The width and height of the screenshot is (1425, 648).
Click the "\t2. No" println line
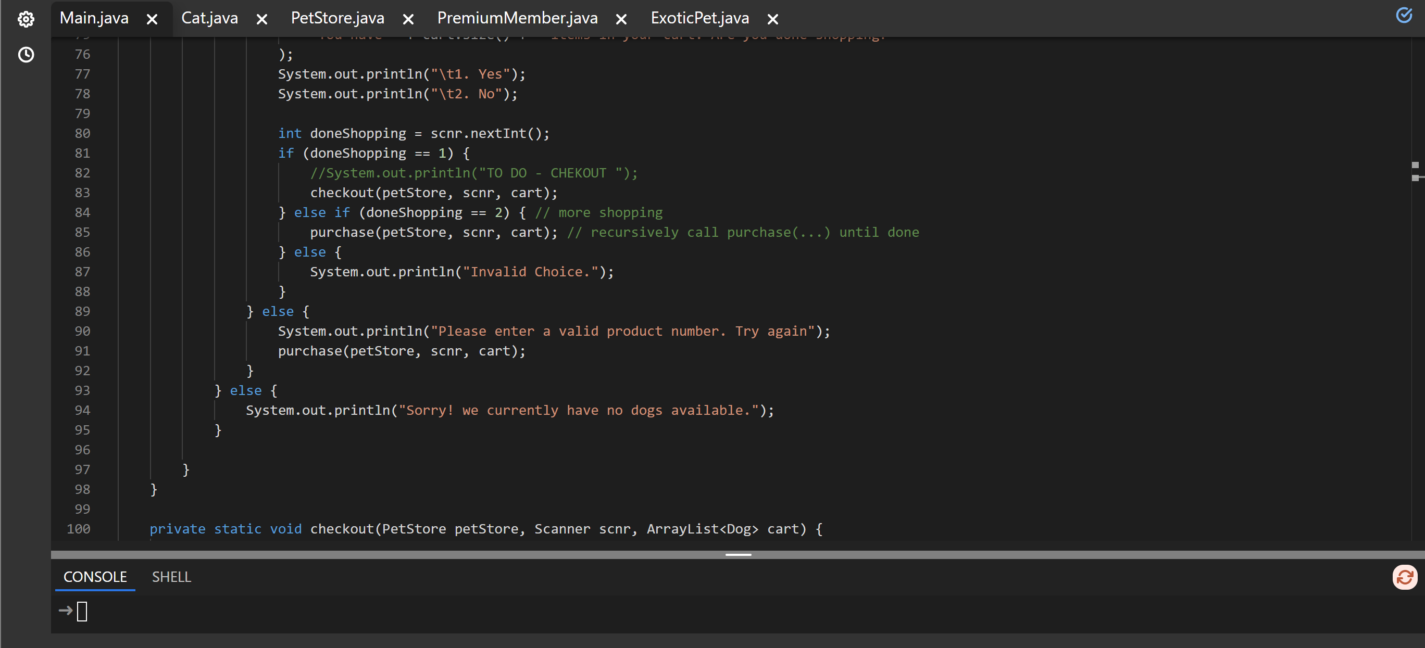point(397,94)
